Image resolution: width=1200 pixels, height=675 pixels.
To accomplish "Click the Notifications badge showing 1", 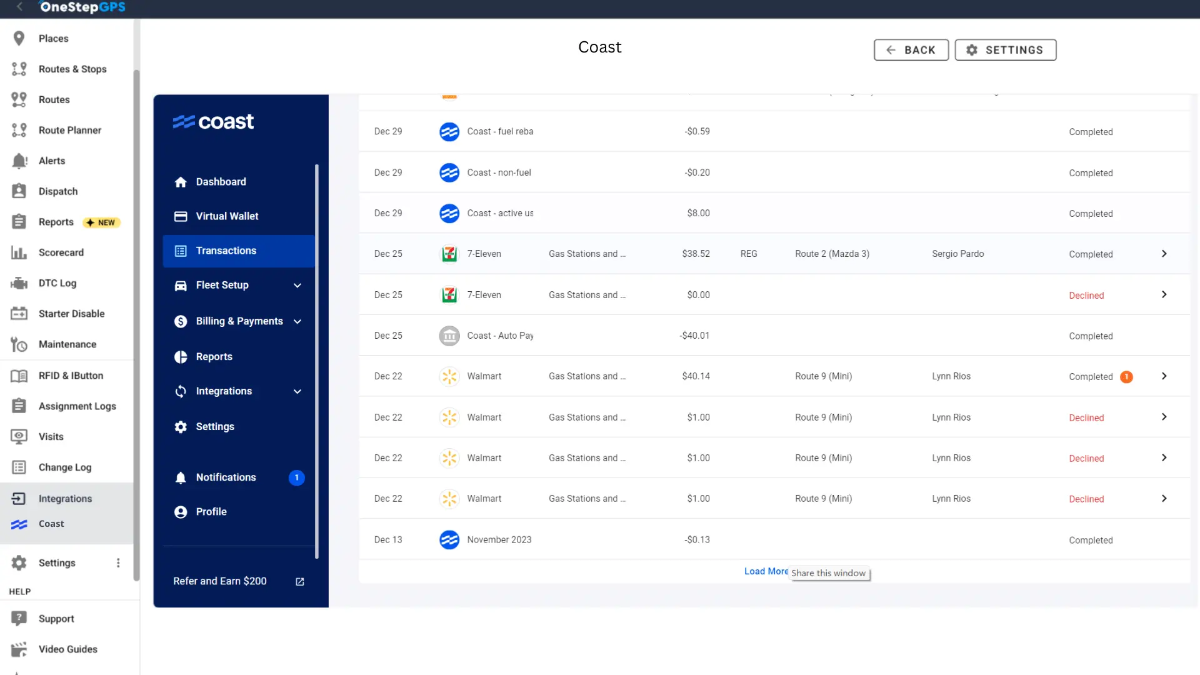I will click(x=297, y=477).
